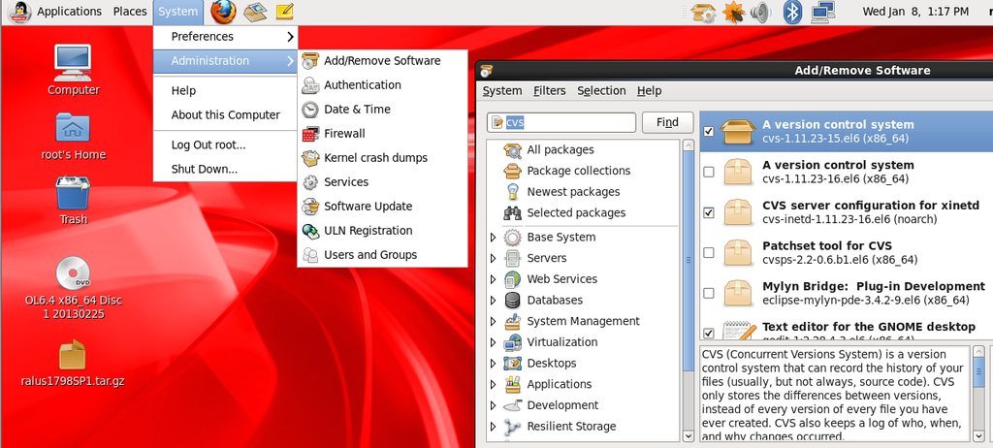Click the network connection icon in the panel
Screen dimensions: 993x448
tap(823, 12)
